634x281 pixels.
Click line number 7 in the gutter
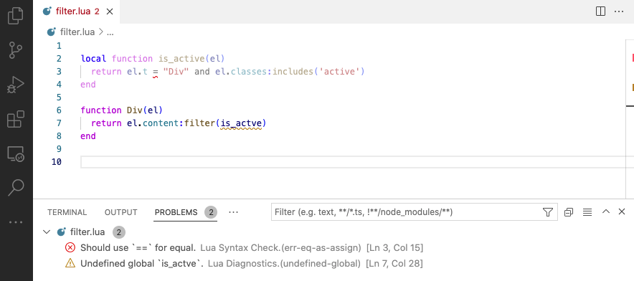pos(59,123)
